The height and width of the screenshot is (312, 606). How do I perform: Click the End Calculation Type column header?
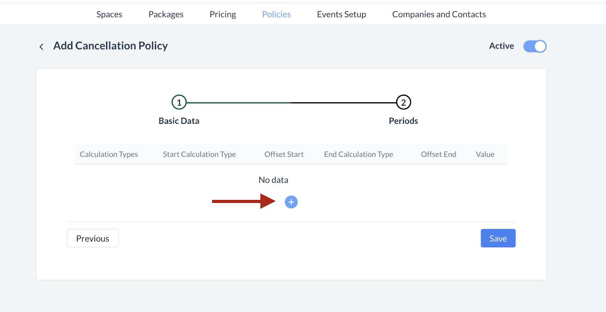click(x=358, y=154)
